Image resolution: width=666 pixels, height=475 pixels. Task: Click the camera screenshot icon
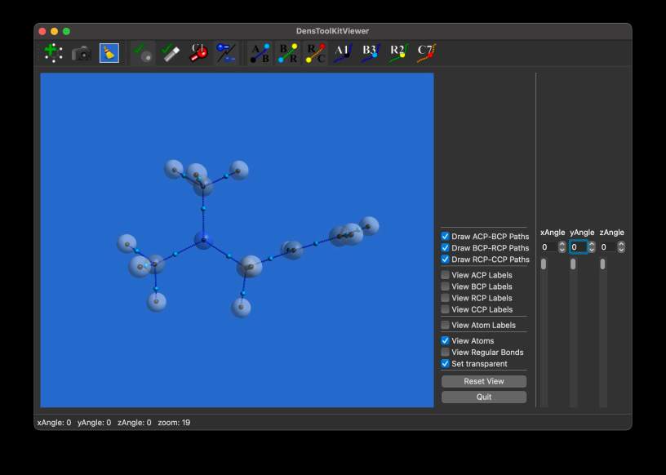[x=81, y=53]
